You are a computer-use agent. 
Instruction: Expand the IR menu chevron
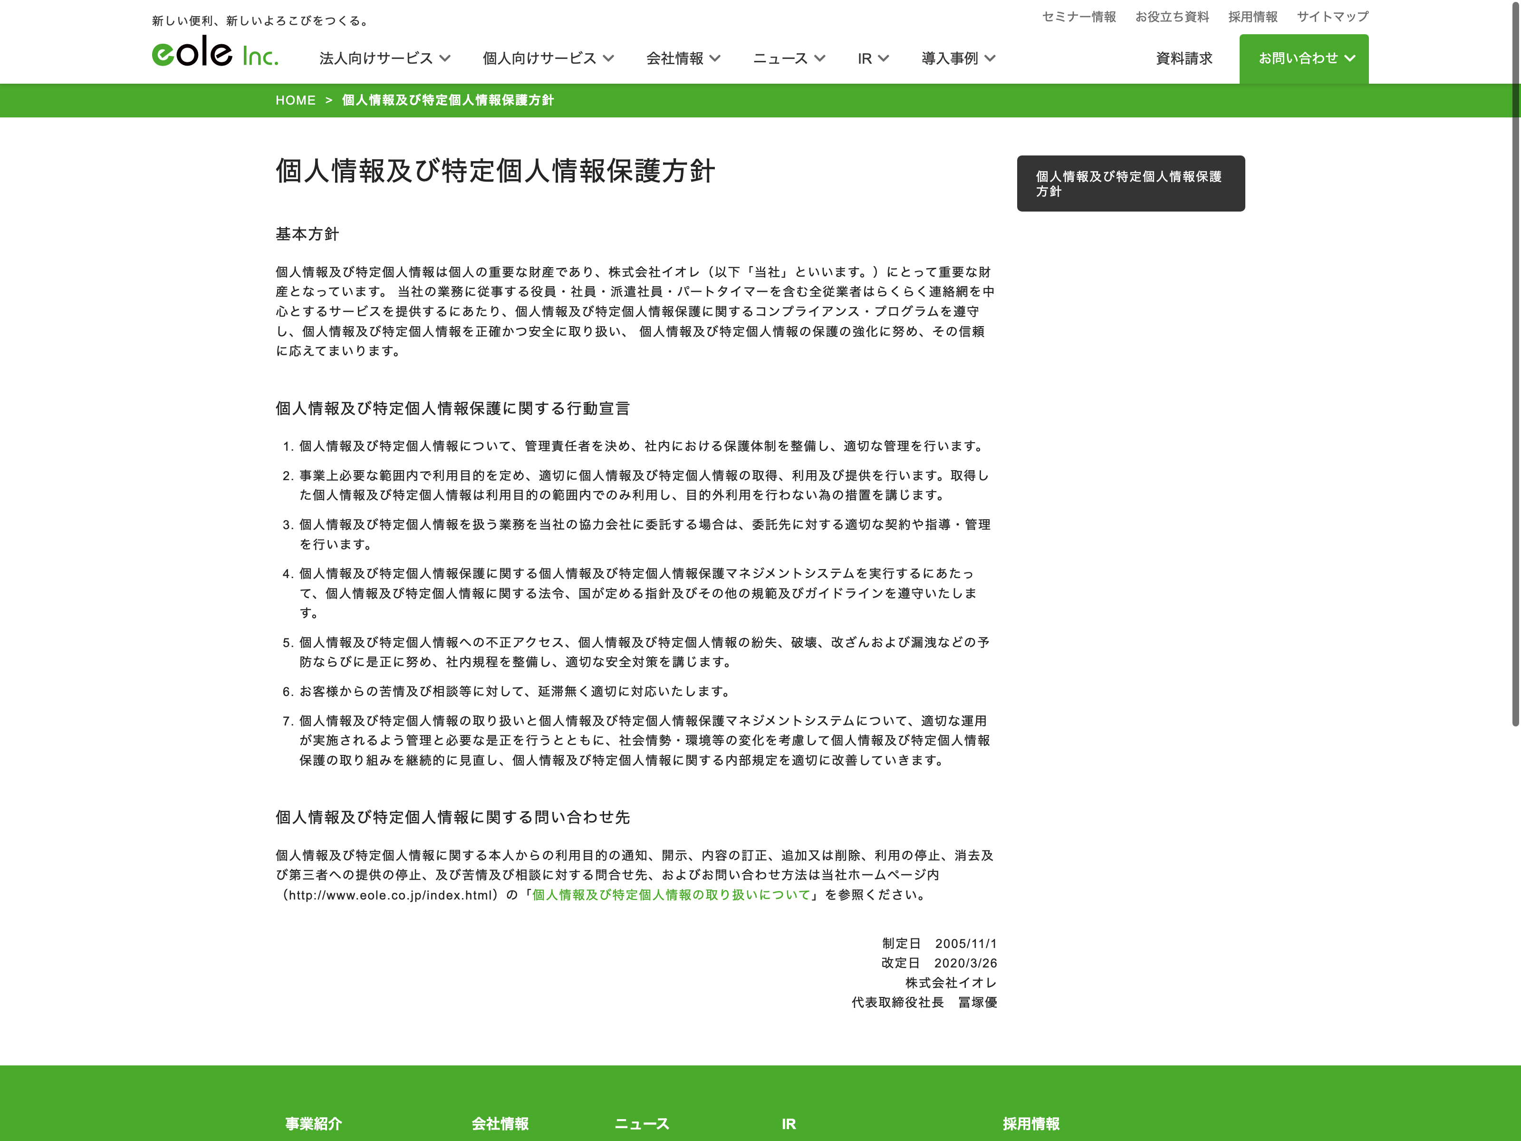click(x=884, y=58)
